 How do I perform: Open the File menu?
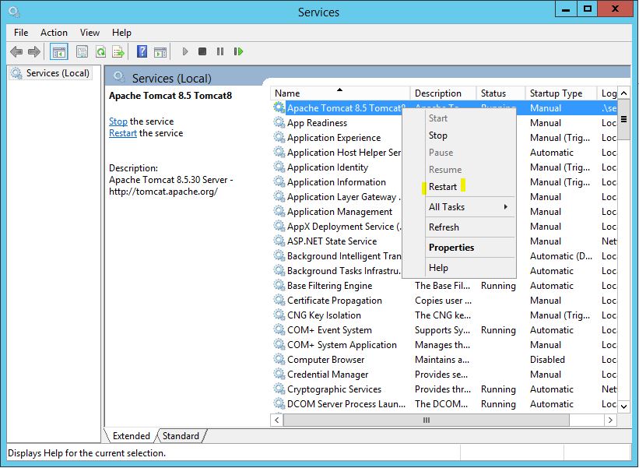click(x=21, y=33)
